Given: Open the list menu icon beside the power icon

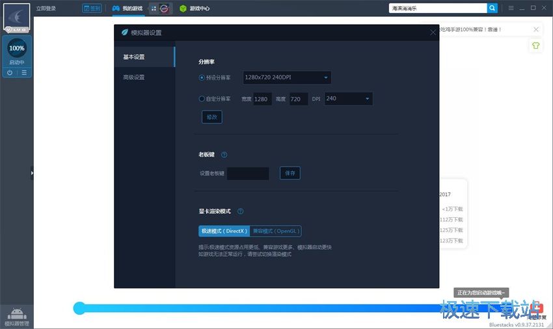Looking at the screenshot, I should (24, 73).
